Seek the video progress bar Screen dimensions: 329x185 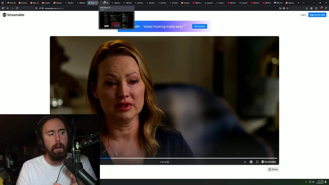tap(188, 158)
